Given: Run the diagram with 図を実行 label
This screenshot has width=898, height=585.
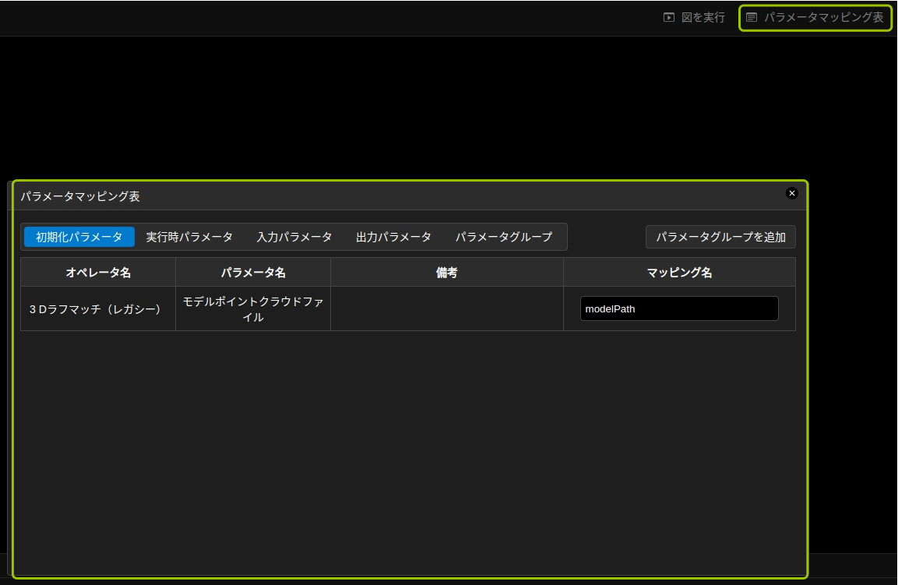Looking at the screenshot, I should coord(703,17).
